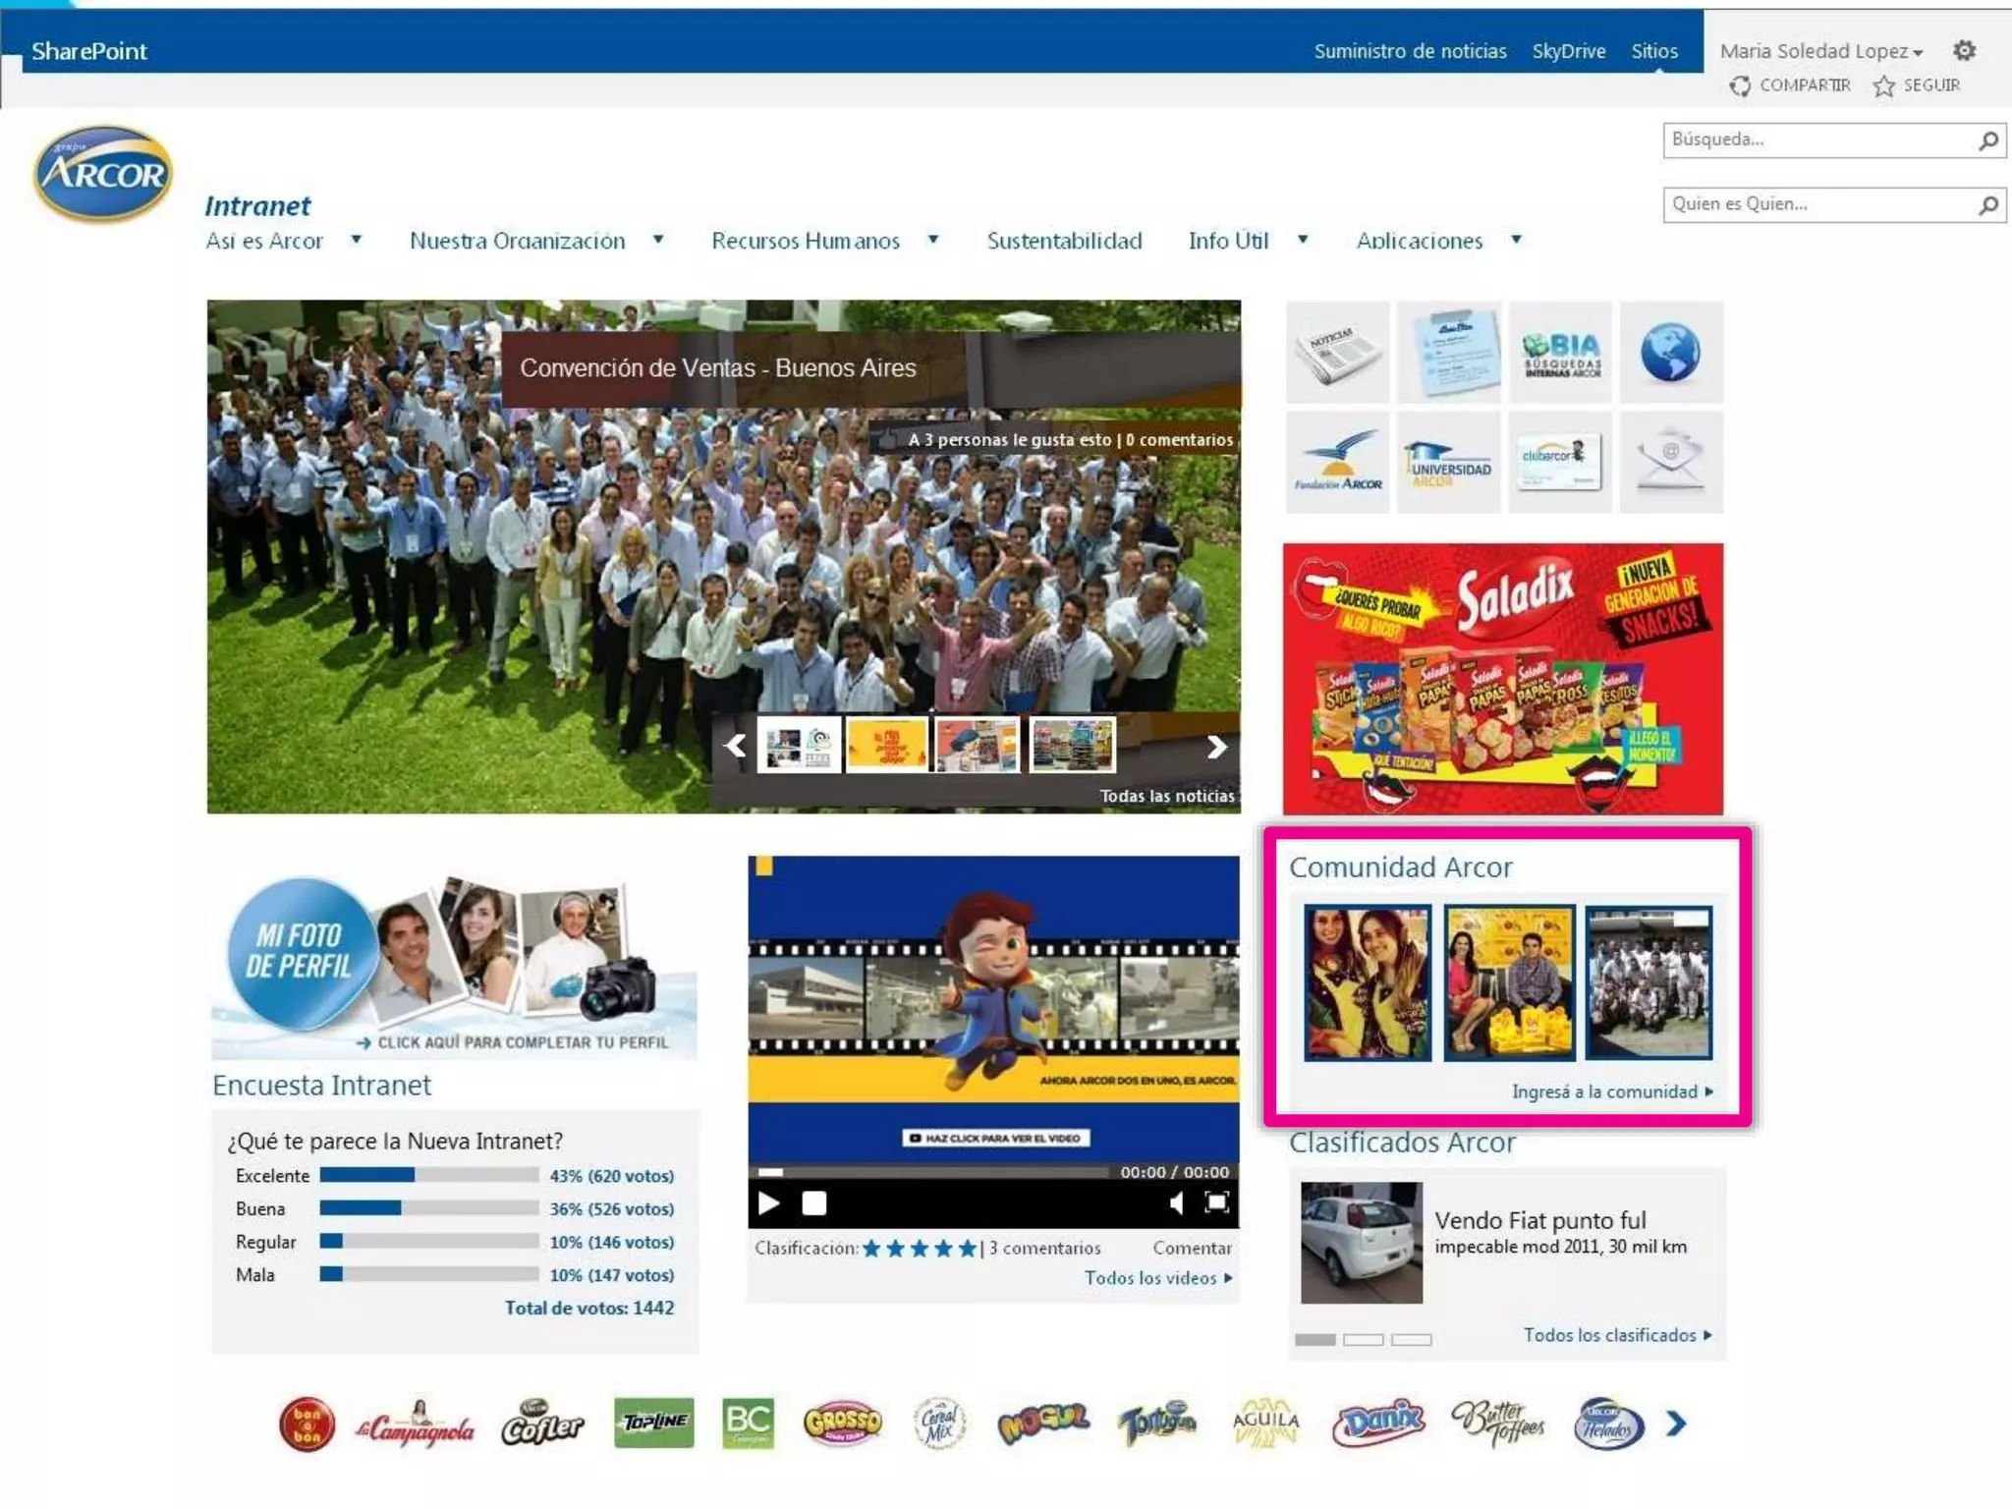Go to the second classifieds page indicator

coord(1363,1340)
